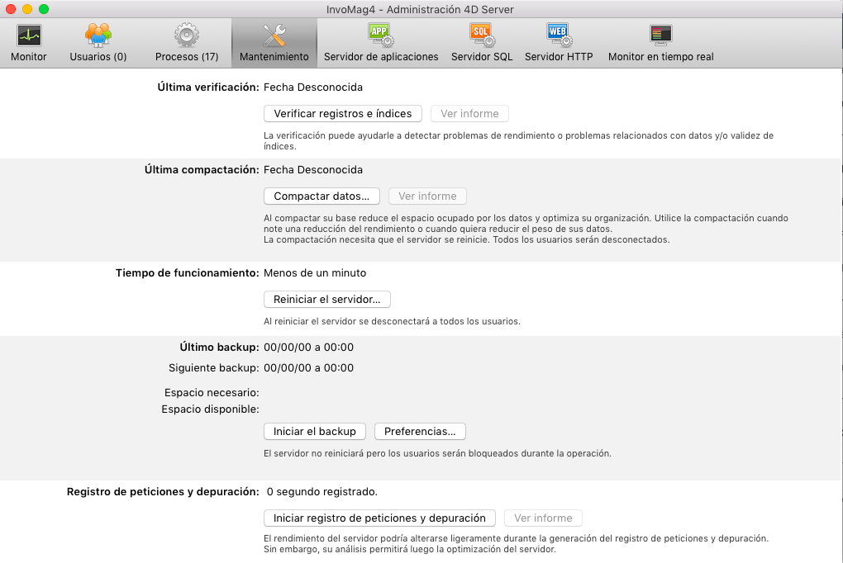Image resolution: width=843 pixels, height=563 pixels.
Task: Open Monitor en tiempo real icon
Action: coord(660,35)
